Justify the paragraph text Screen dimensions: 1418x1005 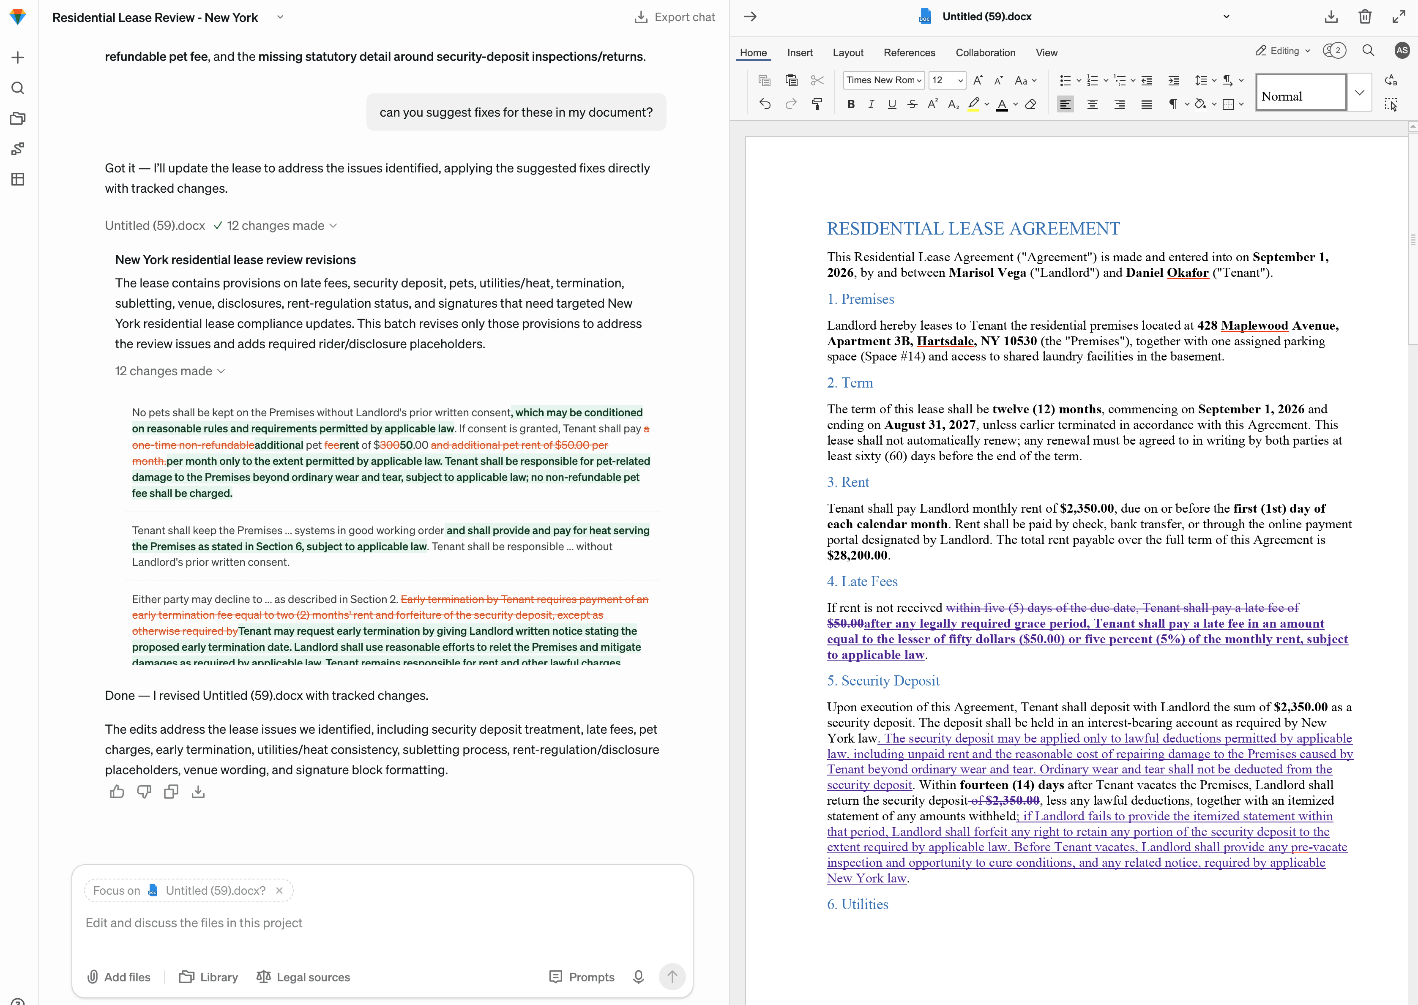pyautogui.click(x=1146, y=104)
